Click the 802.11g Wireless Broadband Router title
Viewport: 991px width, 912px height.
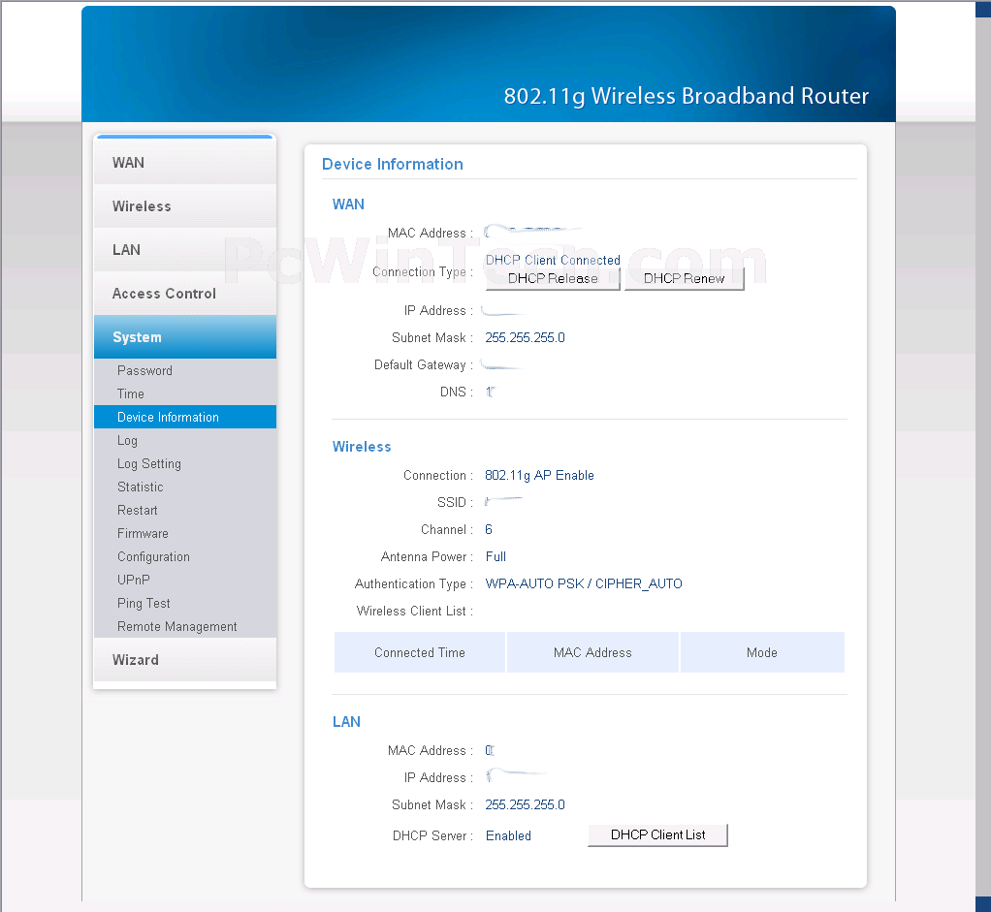[x=687, y=96]
